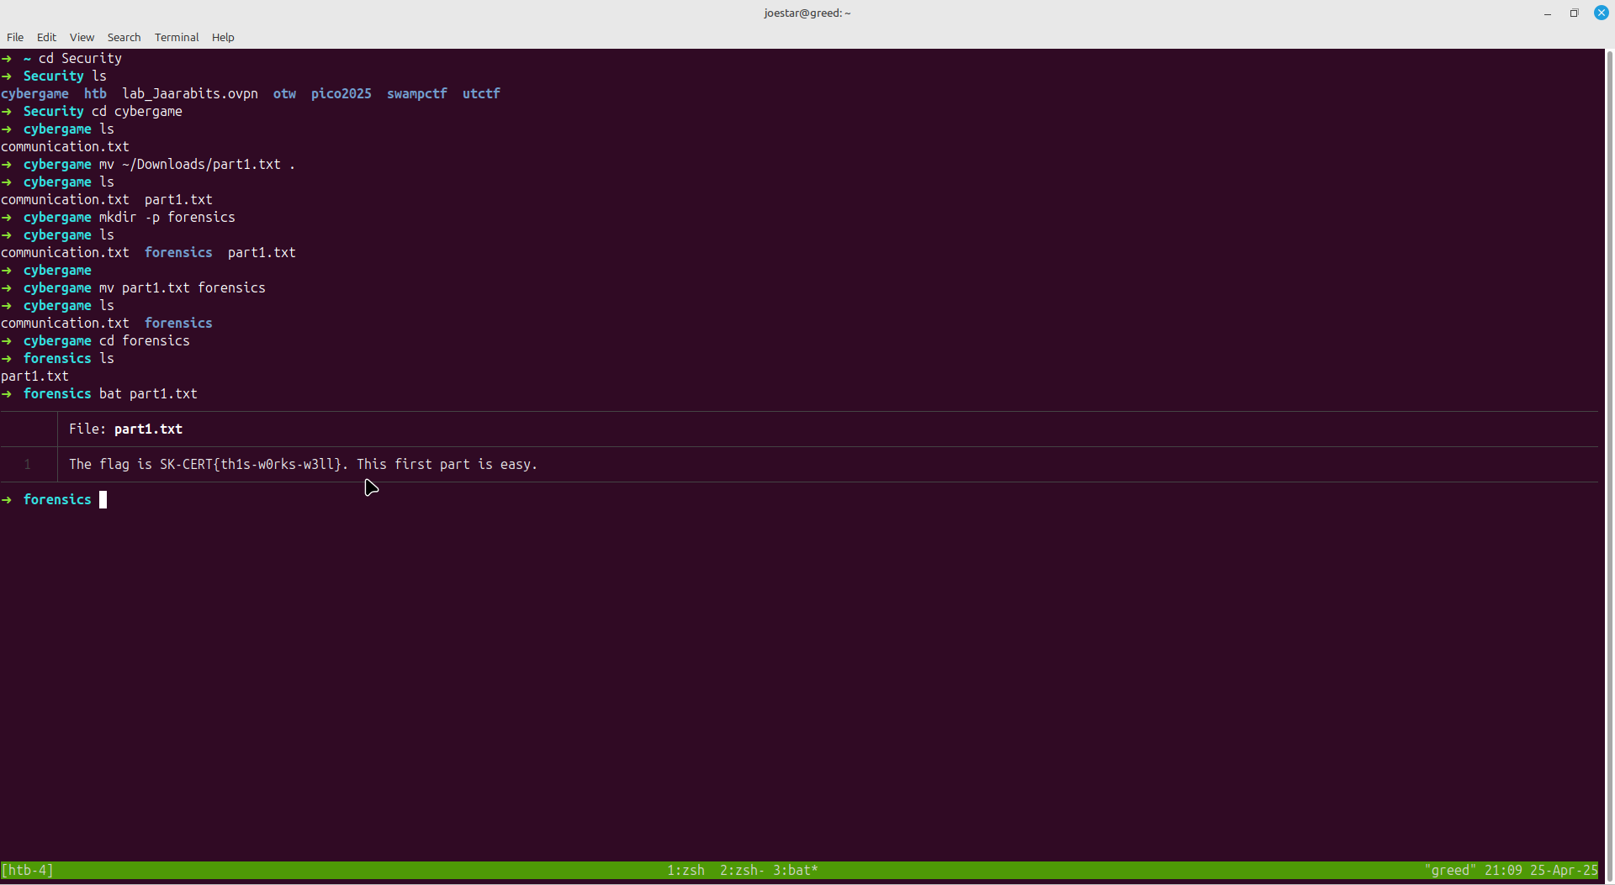Minimize the terminal window

(1547, 13)
